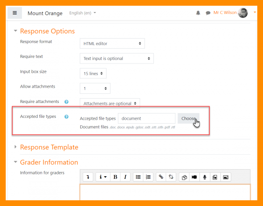Toggle bold formatting in the editor
This screenshot has width=263, height=206.
click(x=115, y=177)
